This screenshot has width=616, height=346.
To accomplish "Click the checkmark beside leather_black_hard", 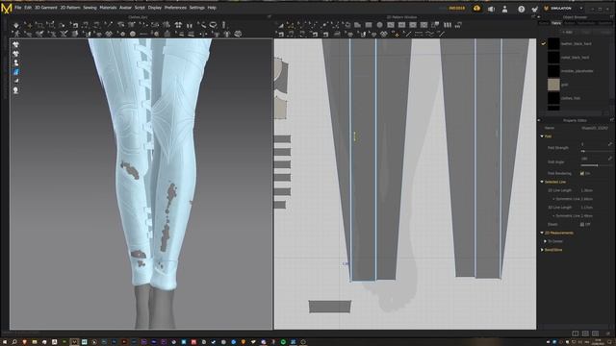I will pyautogui.click(x=543, y=43).
